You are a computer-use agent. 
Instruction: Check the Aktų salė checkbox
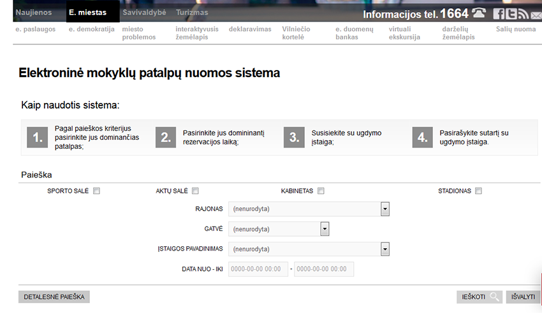point(195,191)
